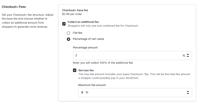Select the Percentage of cart value radio button
The image size is (200, 104).
pyautogui.click(x=68, y=39)
